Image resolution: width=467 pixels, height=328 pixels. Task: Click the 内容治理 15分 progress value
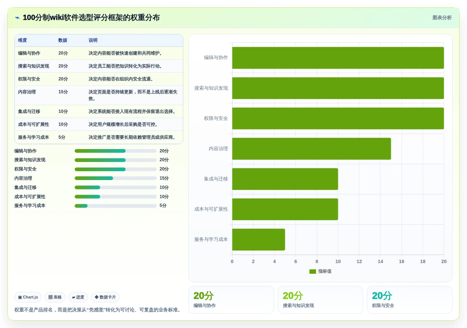coord(164,178)
